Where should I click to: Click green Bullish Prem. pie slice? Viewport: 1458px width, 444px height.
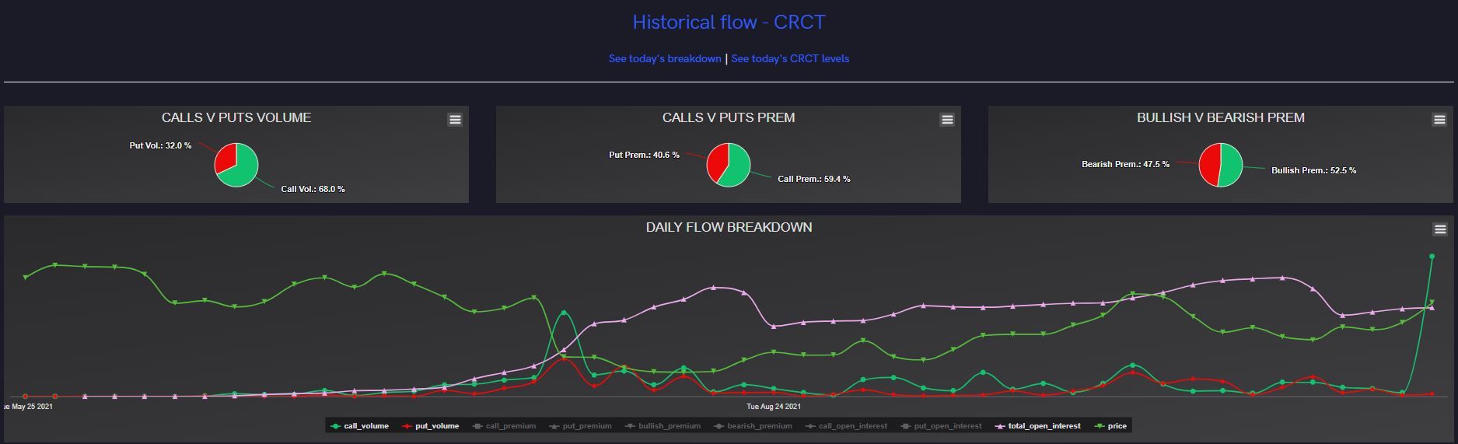[x=1230, y=165]
